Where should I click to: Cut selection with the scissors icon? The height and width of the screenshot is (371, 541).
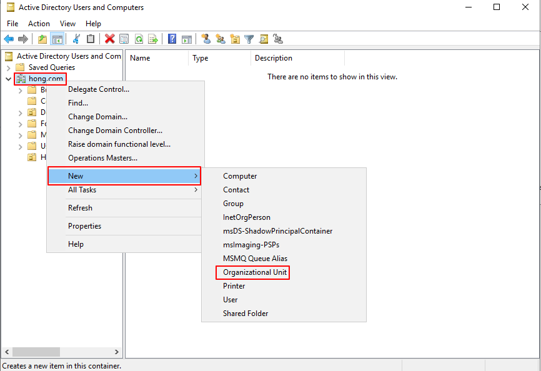[x=76, y=39]
